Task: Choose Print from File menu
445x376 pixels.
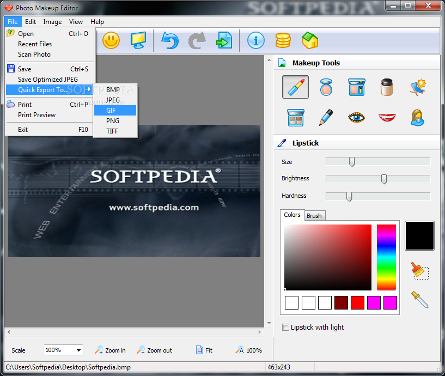Action: pos(51,105)
